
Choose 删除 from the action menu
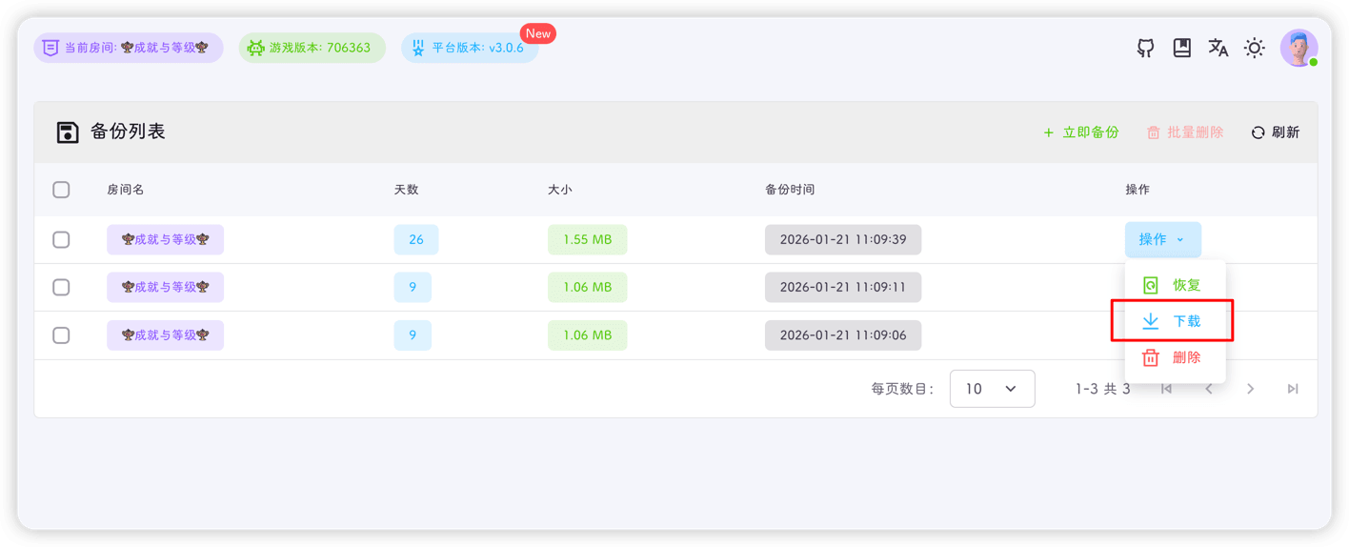1174,357
